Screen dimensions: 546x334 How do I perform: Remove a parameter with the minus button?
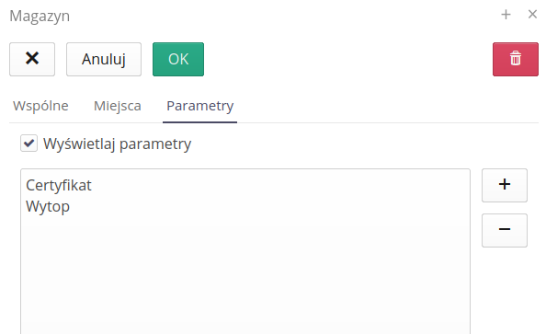pyautogui.click(x=505, y=230)
